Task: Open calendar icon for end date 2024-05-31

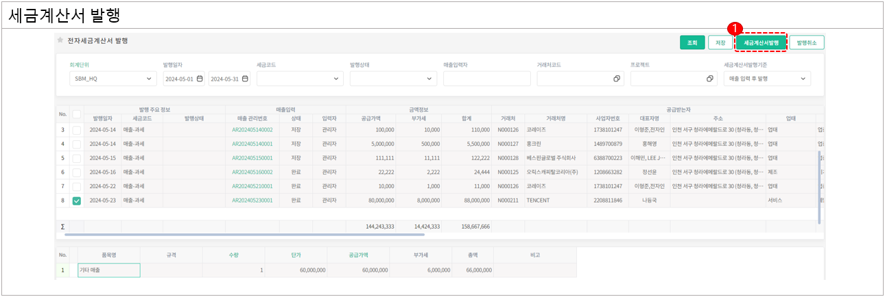Action: pos(246,79)
